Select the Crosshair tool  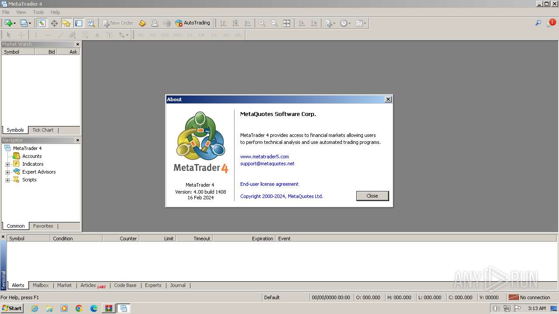tap(21, 35)
